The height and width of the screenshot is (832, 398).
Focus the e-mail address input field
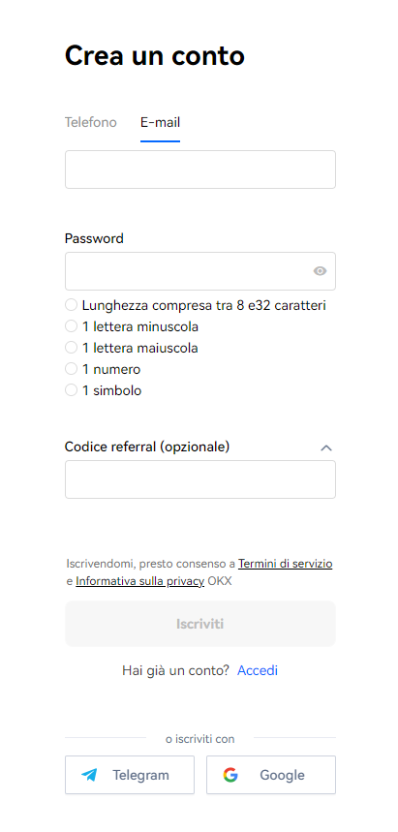200,169
